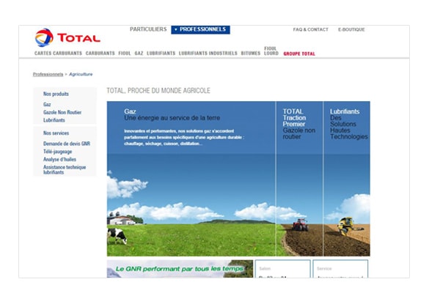Click the Total logo
This screenshot has width=440, height=293.
click(x=67, y=37)
